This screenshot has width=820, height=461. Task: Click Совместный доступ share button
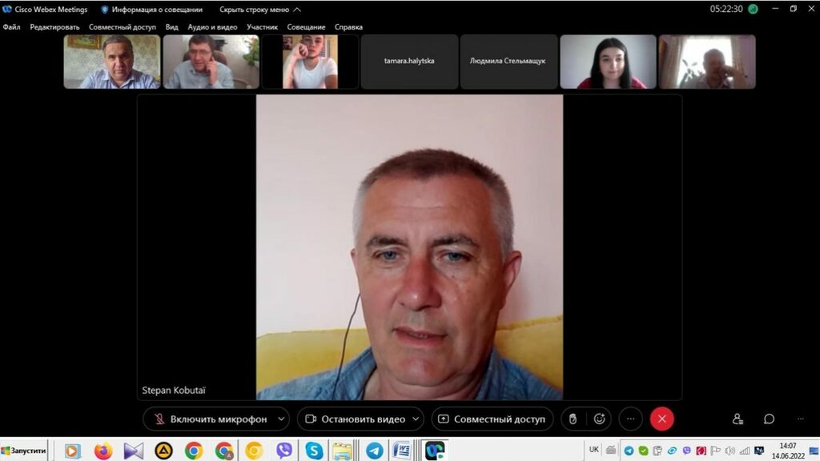coord(492,419)
